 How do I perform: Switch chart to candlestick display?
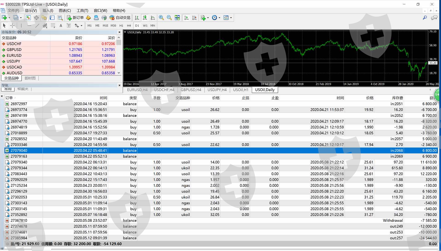pos(145,18)
